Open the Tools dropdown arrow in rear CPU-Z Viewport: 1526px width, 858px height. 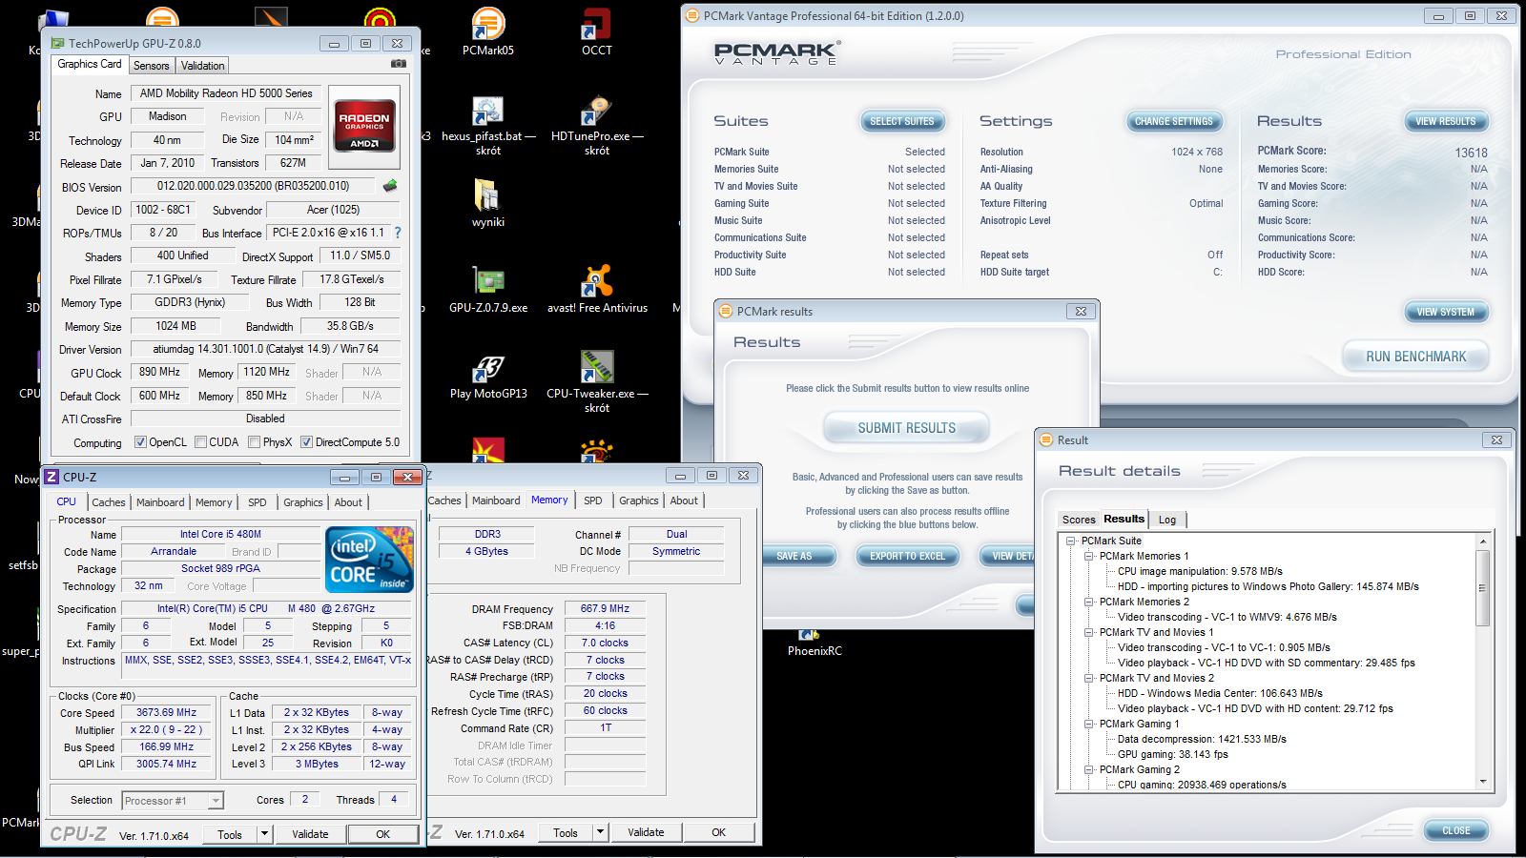pos(600,832)
